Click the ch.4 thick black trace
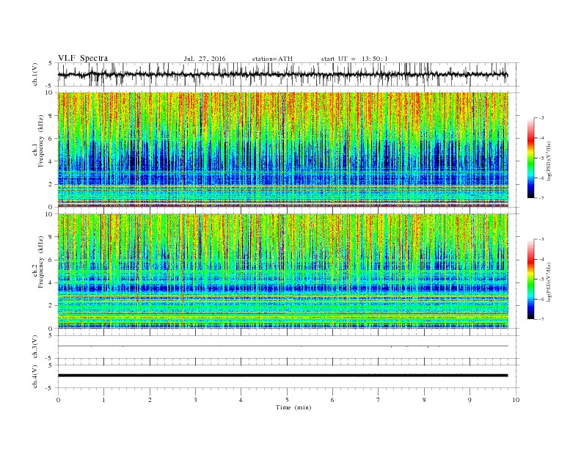 [x=282, y=376]
